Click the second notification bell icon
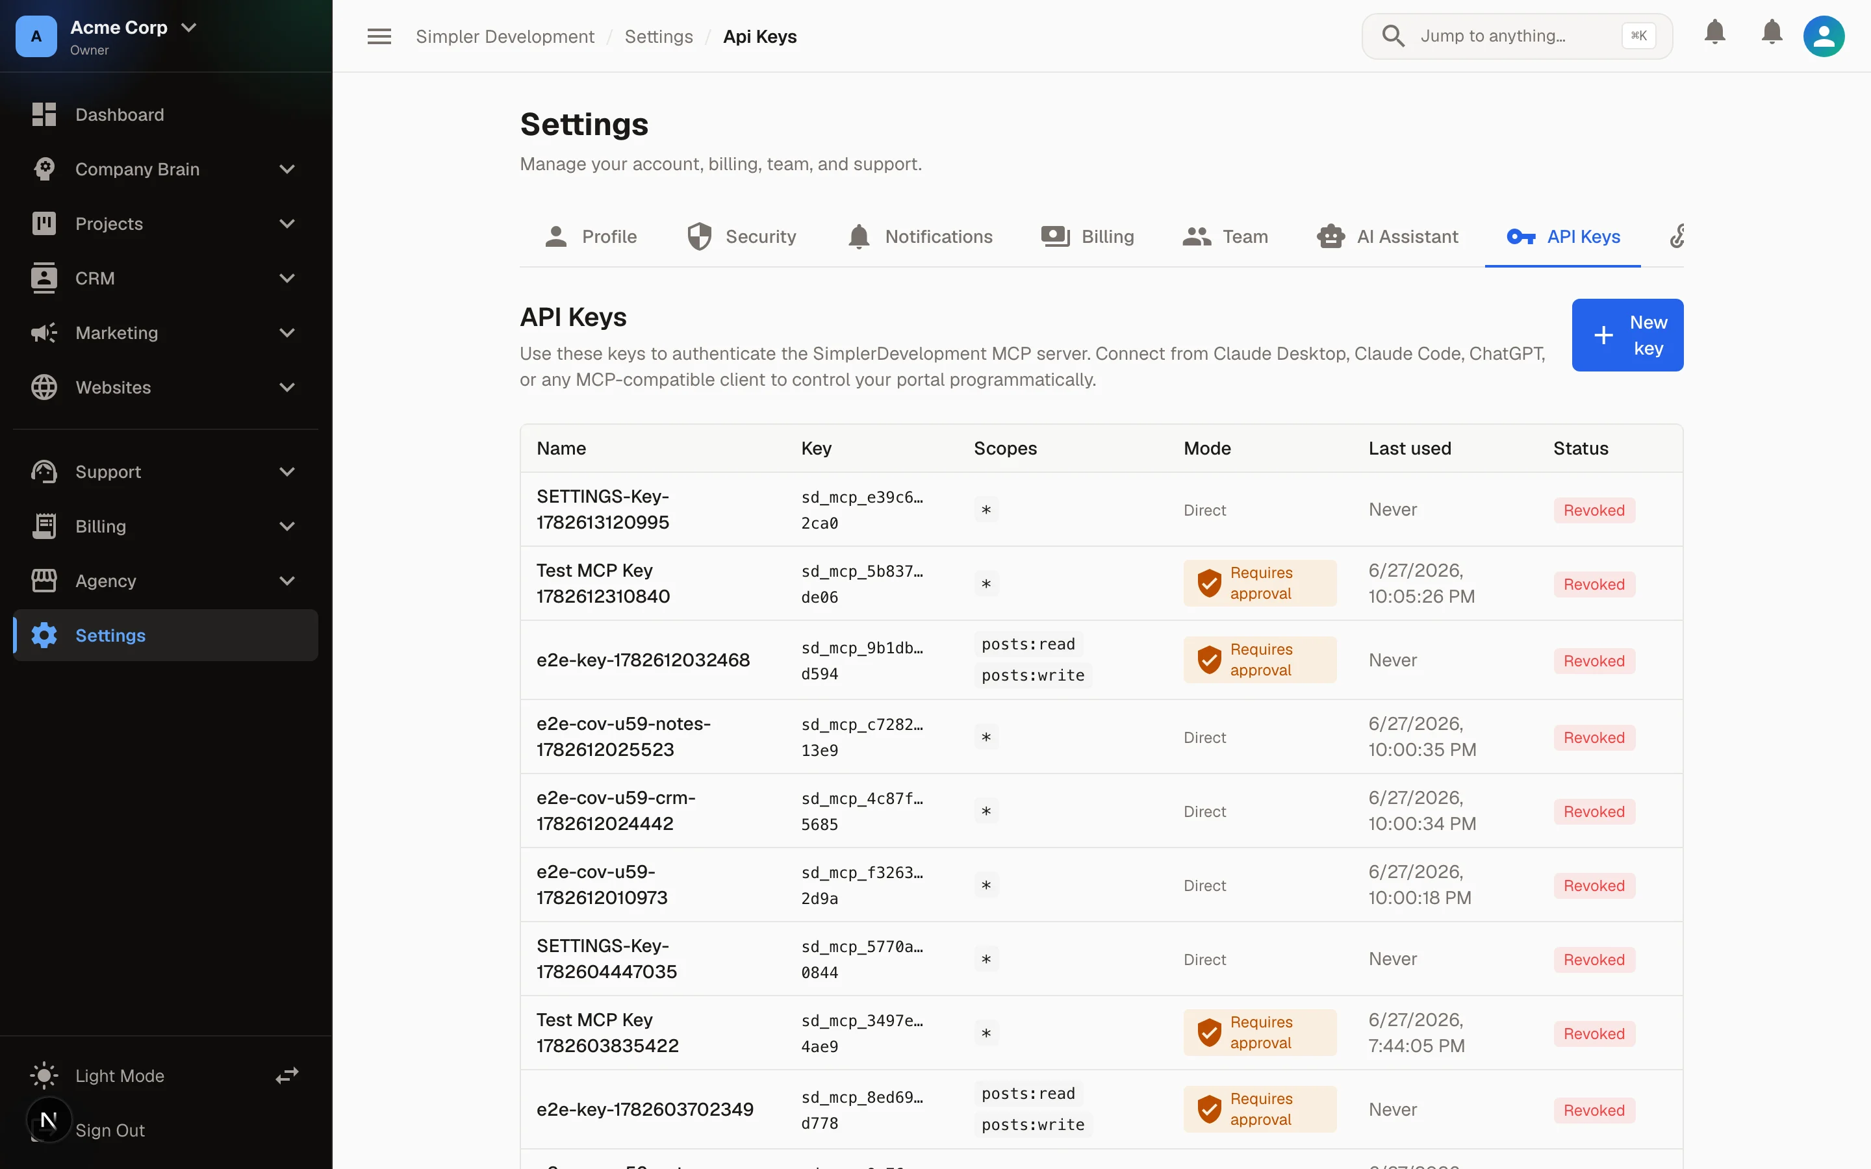Screen dimensions: 1871x1169 pos(1772,32)
